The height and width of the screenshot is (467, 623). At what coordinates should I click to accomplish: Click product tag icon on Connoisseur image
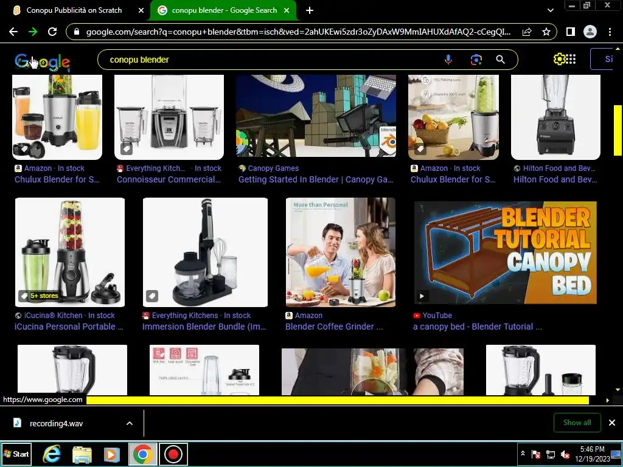pos(127,149)
